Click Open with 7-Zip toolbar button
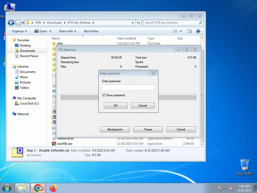The width and height of the screenshot is (257, 193). pyautogui.click(x=41, y=31)
